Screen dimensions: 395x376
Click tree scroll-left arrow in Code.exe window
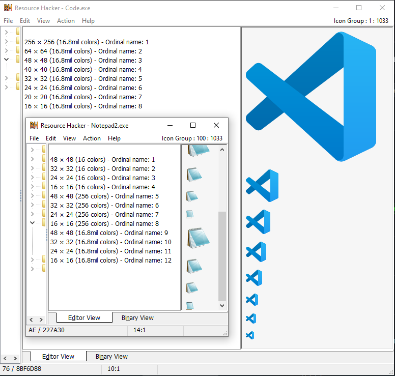point(5,358)
